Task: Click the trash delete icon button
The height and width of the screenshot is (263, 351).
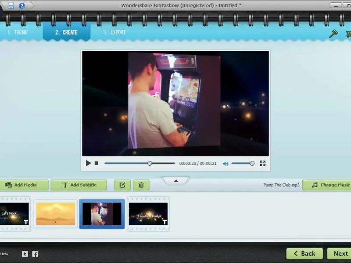Action: 141,185
